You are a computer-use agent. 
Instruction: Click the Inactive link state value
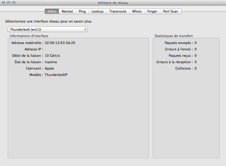[51, 62]
